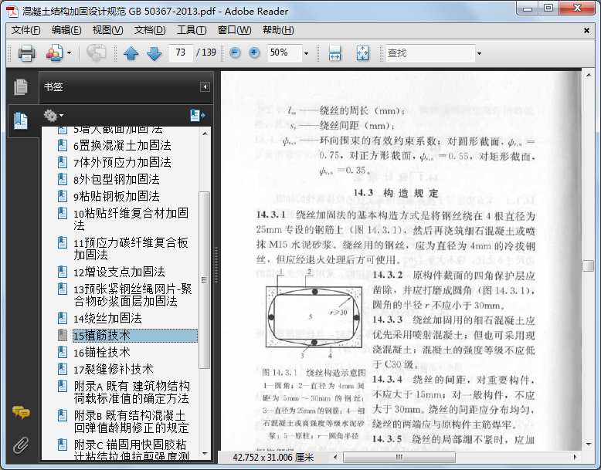Click bookmark icon beside 16锚栓技术
This screenshot has width=601, height=470.
pyautogui.click(x=63, y=352)
